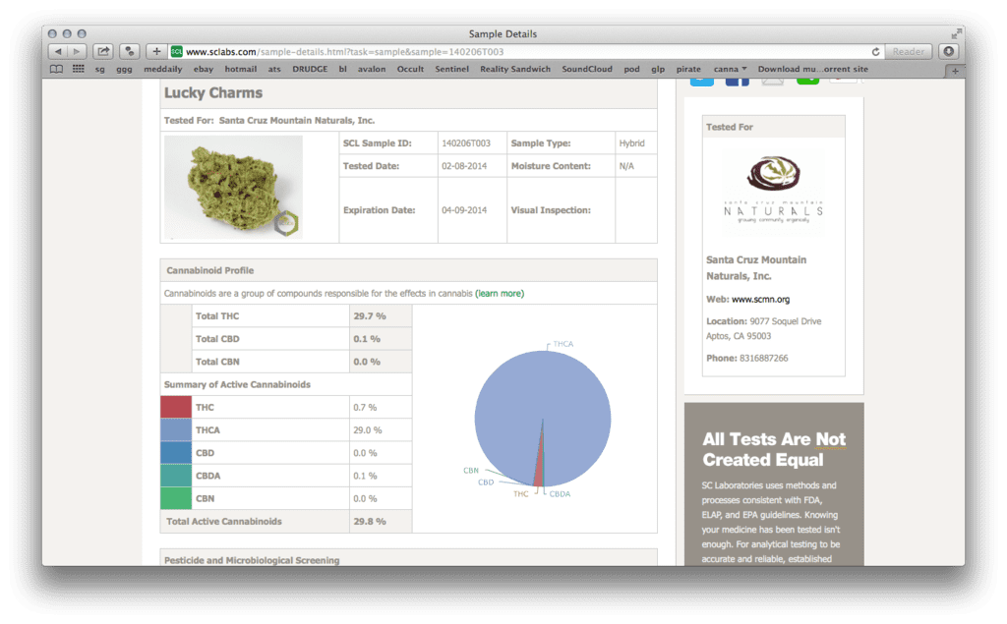Image resolution: width=1007 pixels, height=624 pixels.
Task: Click the 'THCA' pie chart label
Action: (x=563, y=344)
